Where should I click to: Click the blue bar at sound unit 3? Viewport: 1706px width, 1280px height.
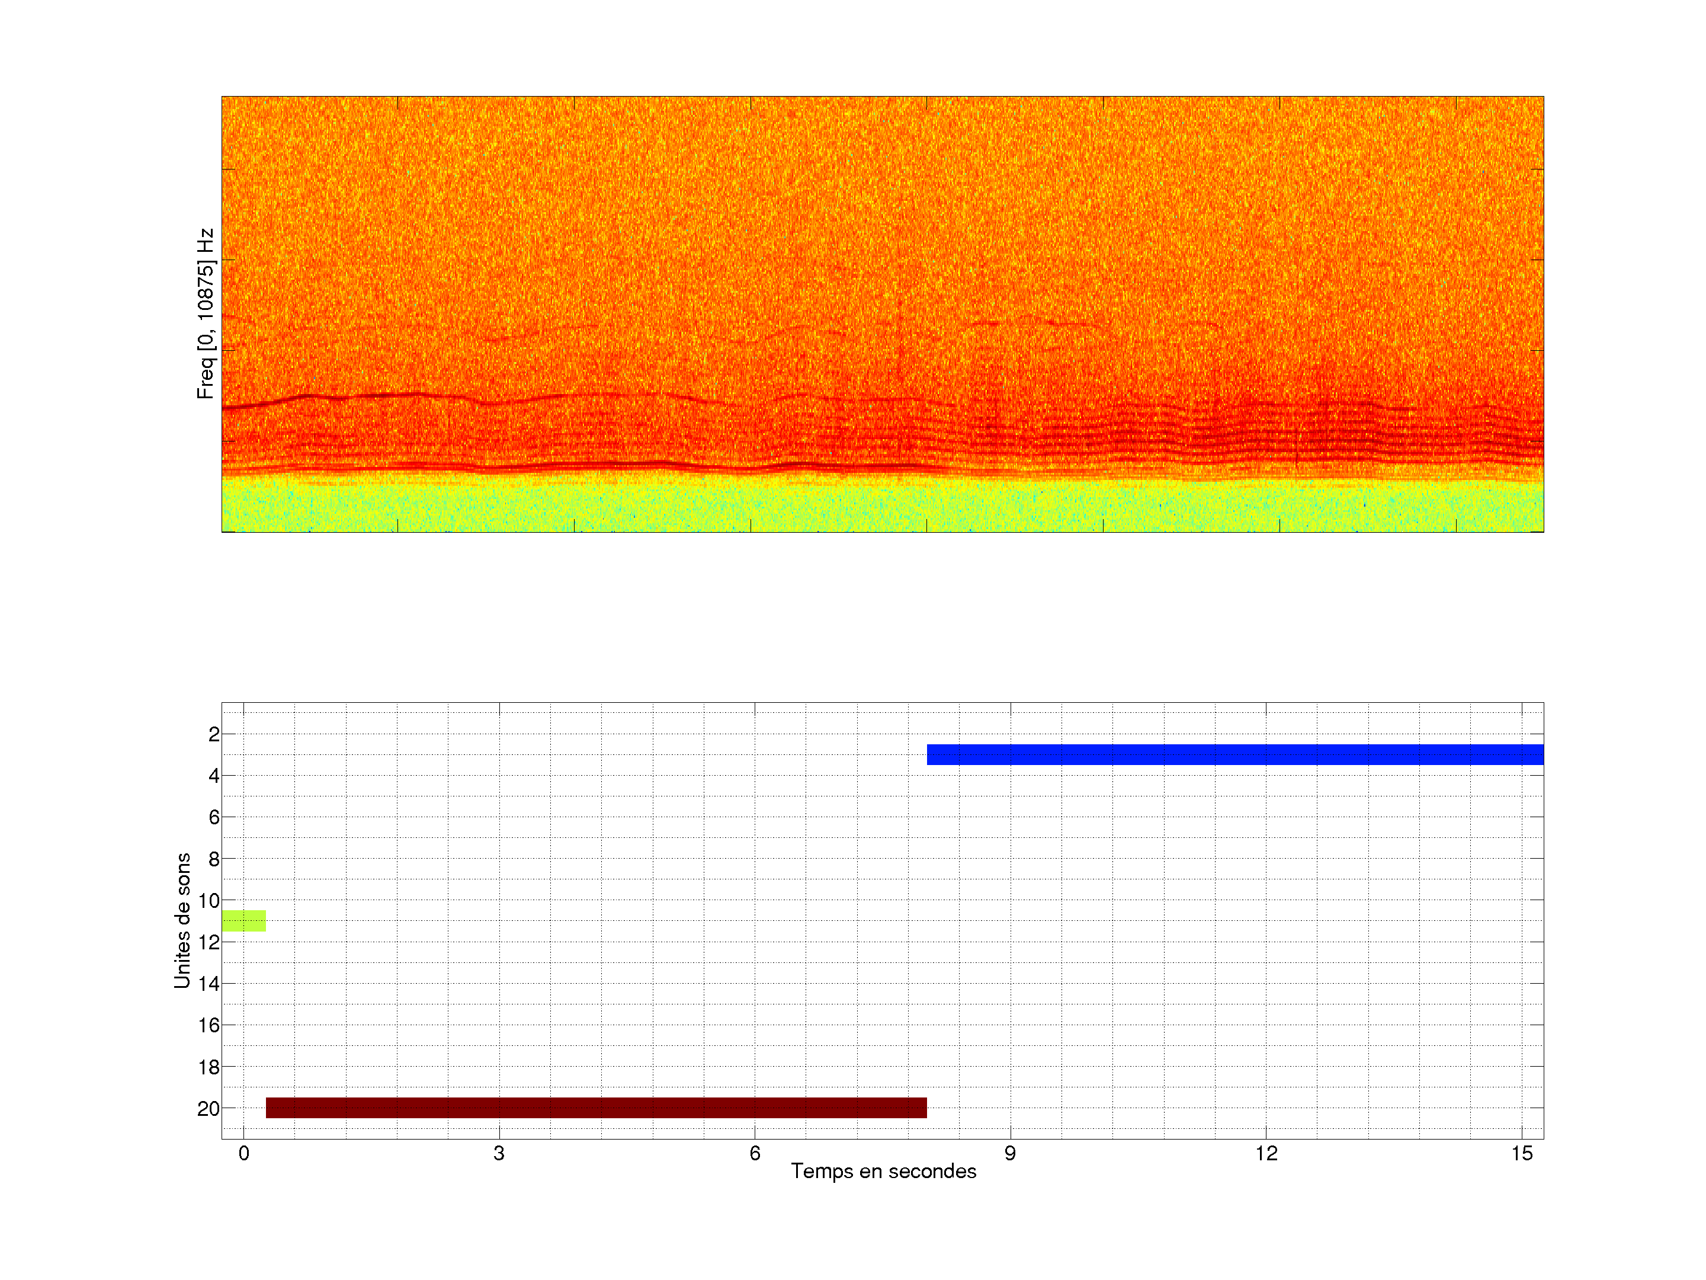click(1234, 754)
